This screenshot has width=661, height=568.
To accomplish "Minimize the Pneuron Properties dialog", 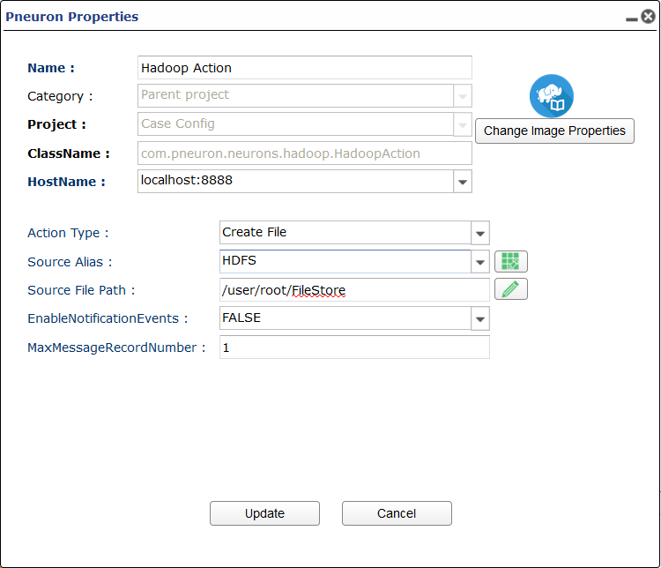I will [x=631, y=19].
